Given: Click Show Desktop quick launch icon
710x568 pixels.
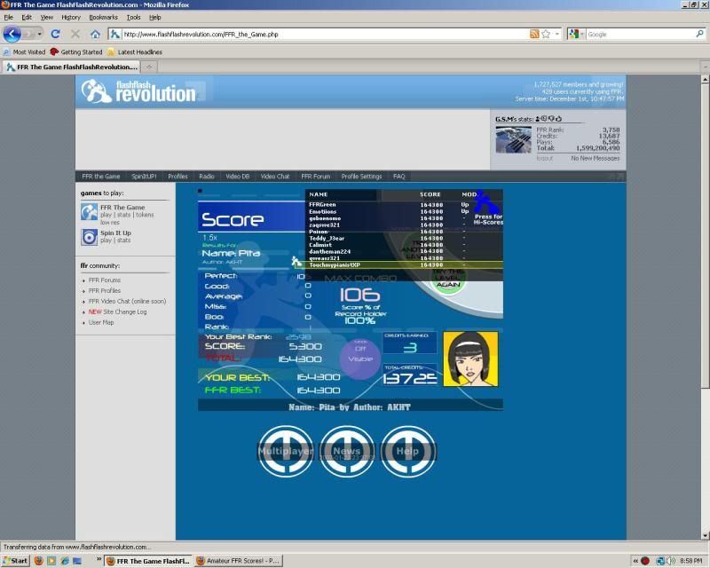Looking at the screenshot, I should 77,561.
